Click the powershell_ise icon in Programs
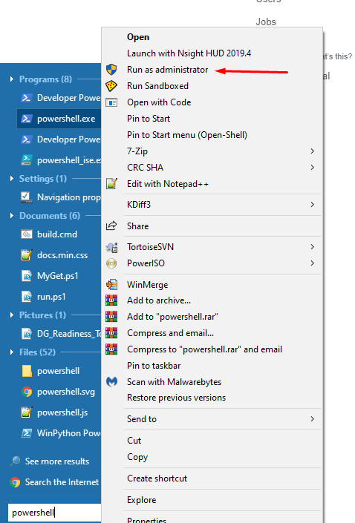This screenshot has width=355, height=523. coord(27,160)
